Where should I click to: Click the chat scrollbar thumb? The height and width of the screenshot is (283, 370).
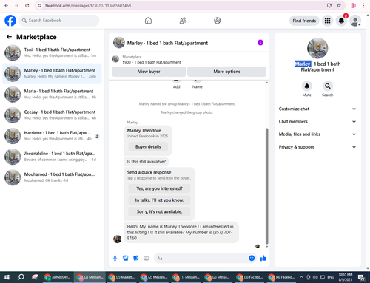[x=266, y=186]
